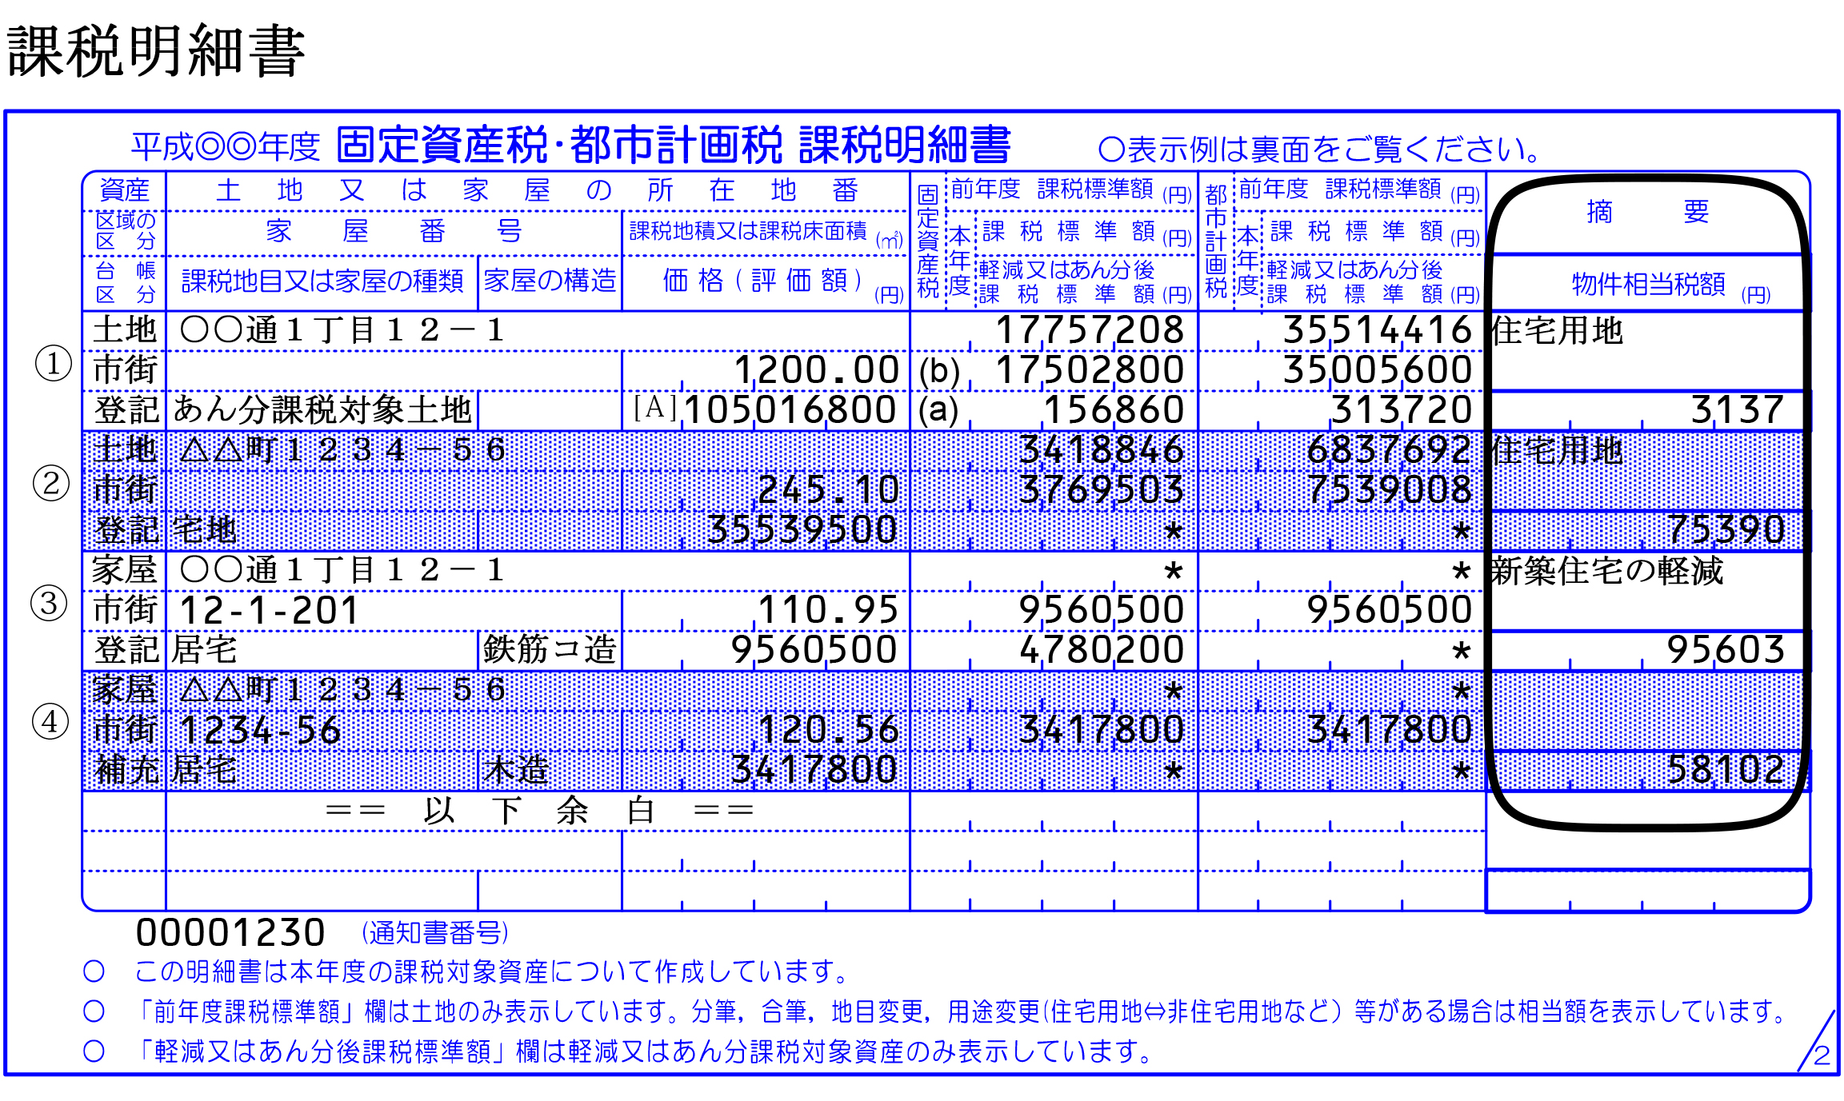Click the price 35539500
1844x1101 pixels.
[802, 530]
